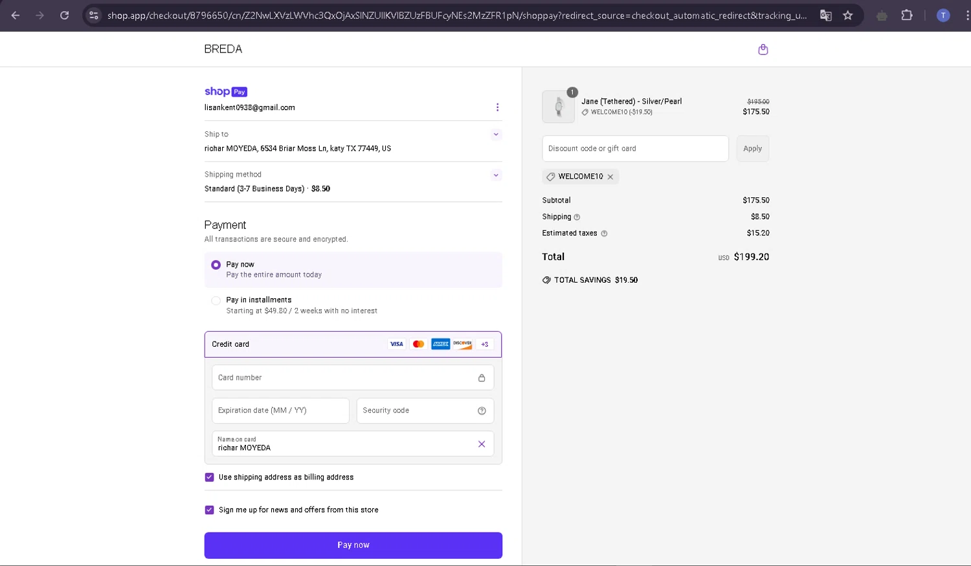Image resolution: width=971 pixels, height=566 pixels.
Task: Apply the discount code
Action: 753,149
